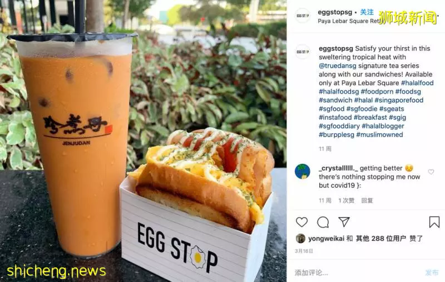Open _crystalllll._ profile picture
Screen dimensions: 445x282
coord(302,172)
